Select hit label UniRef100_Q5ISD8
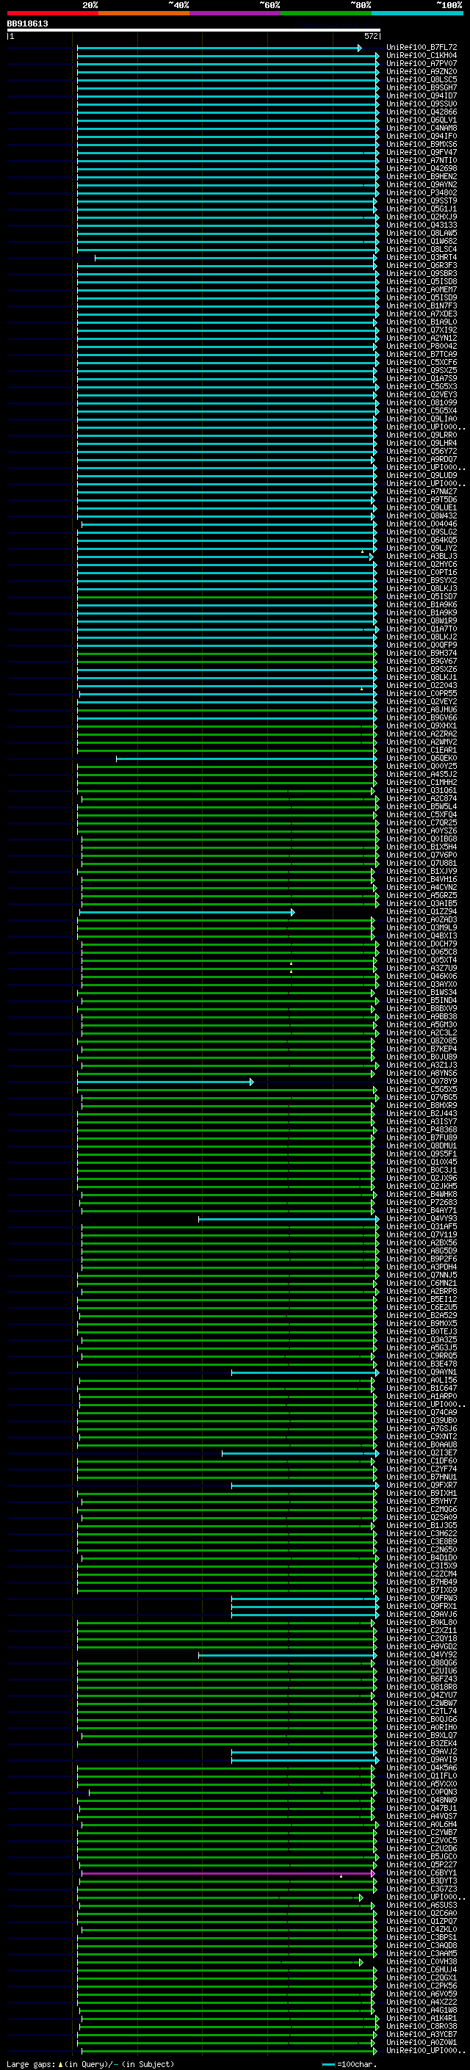470x2070 pixels. 422,281
